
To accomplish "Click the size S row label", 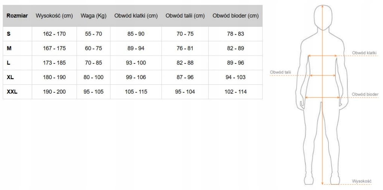I will pos(9,34).
